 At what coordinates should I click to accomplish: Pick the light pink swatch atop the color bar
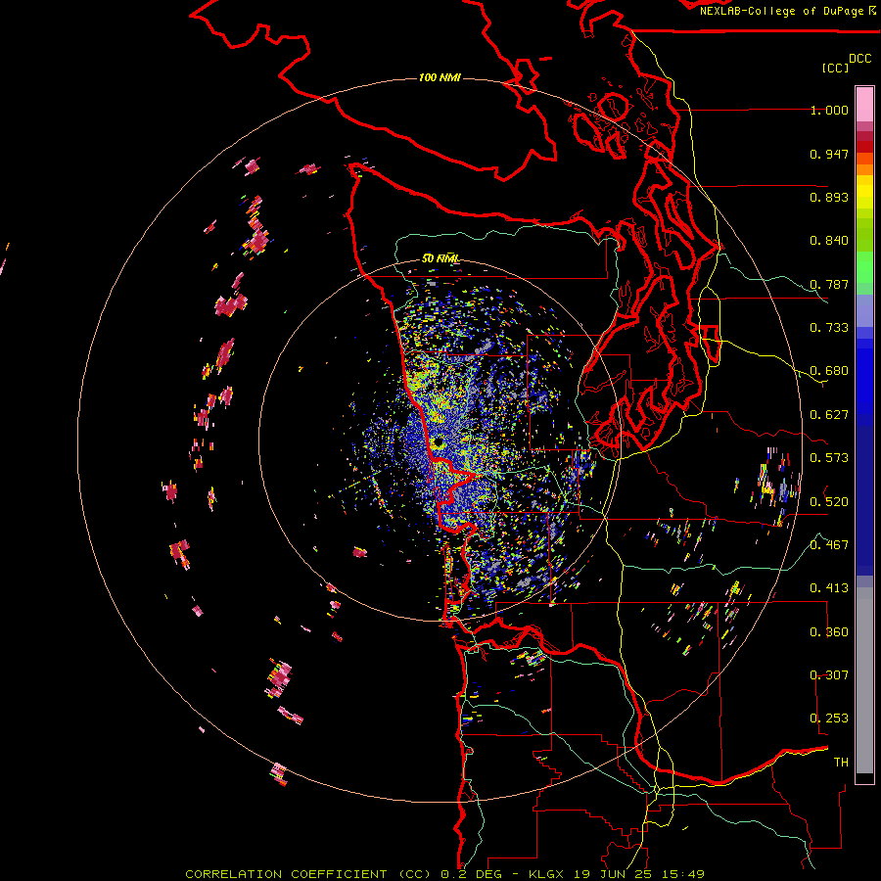(864, 104)
